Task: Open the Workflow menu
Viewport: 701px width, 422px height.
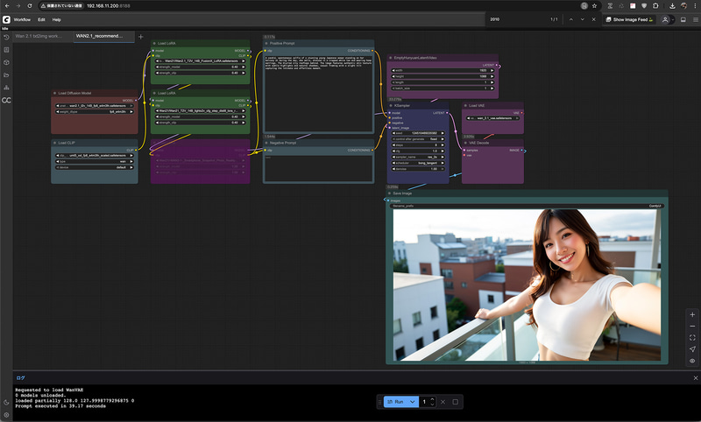Action: (x=22, y=19)
